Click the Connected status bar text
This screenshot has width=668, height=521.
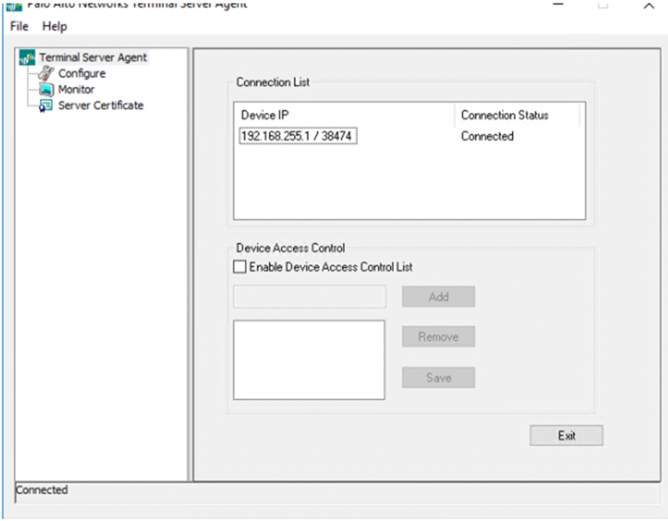pos(42,490)
